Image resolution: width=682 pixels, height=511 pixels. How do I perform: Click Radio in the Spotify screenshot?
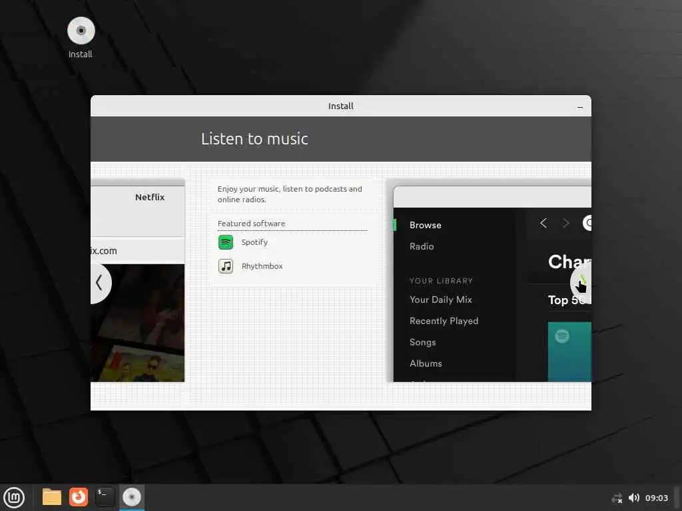pyautogui.click(x=422, y=246)
